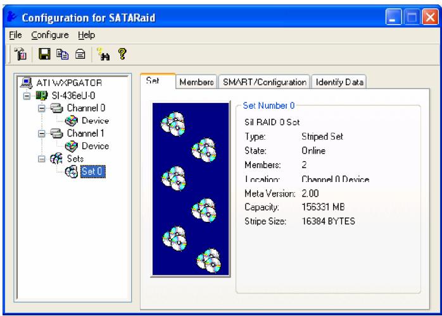Select the Channel 0 tree item

pyautogui.click(x=86, y=108)
